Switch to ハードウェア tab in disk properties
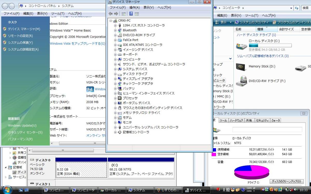This screenshot has width=311, height=194. coord(236,121)
